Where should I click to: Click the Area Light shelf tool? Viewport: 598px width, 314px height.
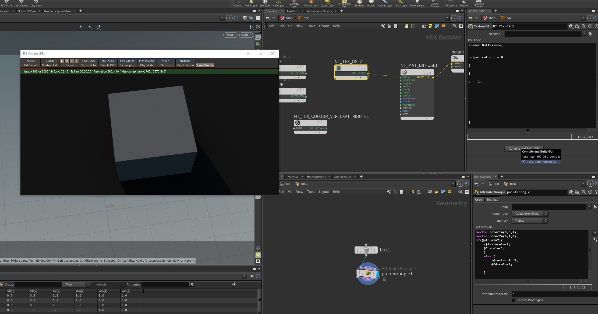coord(278,3)
